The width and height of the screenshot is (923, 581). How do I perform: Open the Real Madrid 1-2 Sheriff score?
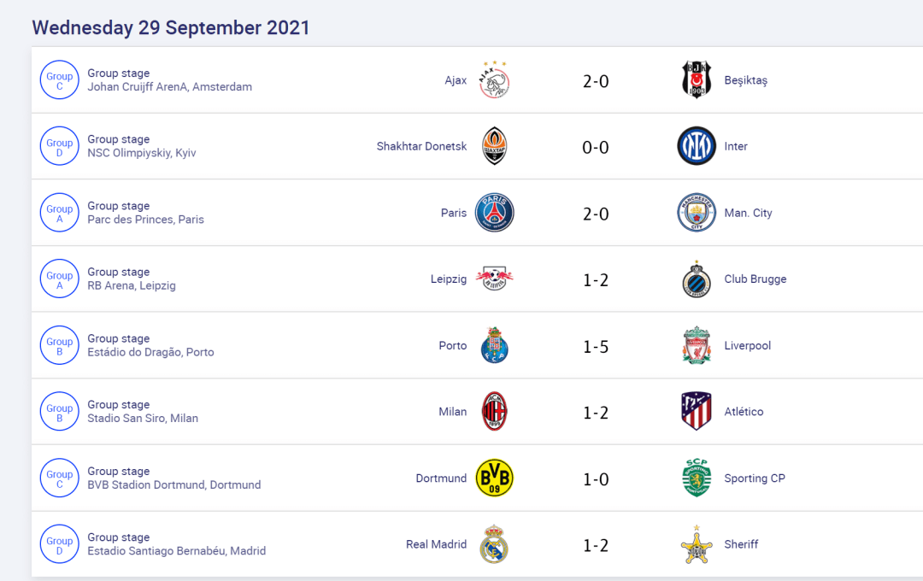(x=596, y=546)
